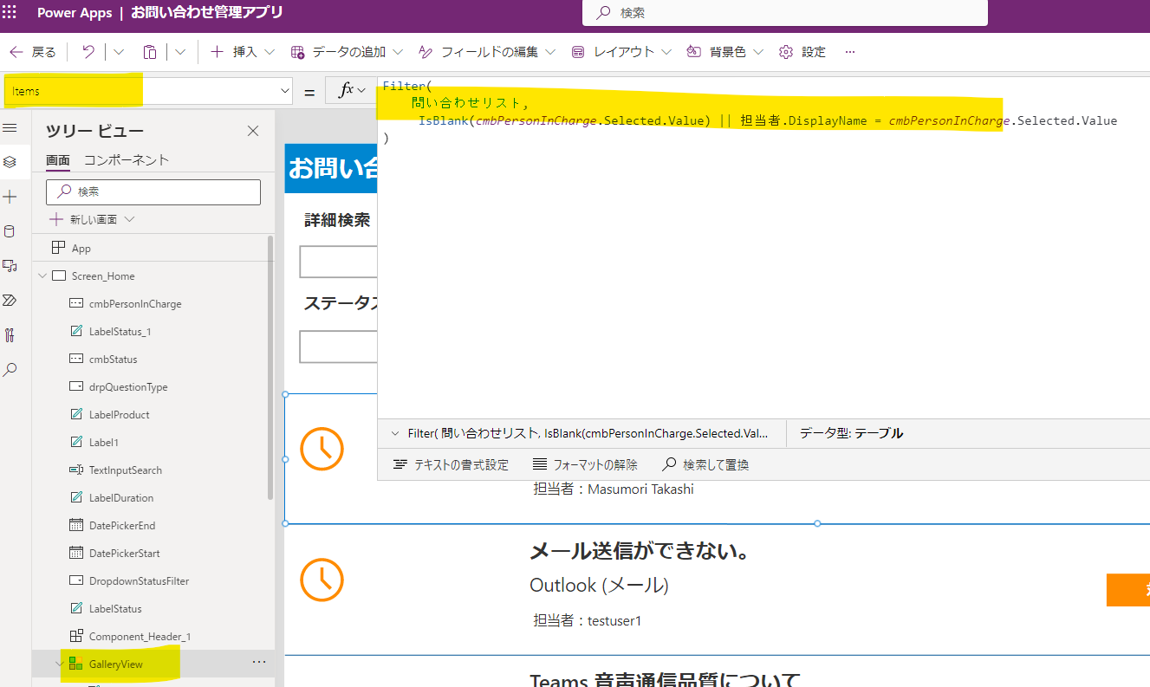The width and height of the screenshot is (1150, 687).
Task: Expand the paste options dropdown arrow
Action: click(180, 52)
